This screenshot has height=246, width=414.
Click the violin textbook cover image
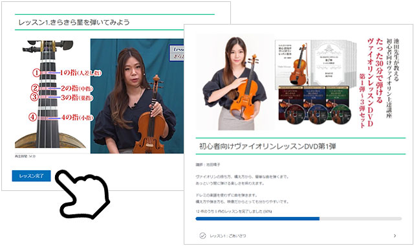coord(292,63)
